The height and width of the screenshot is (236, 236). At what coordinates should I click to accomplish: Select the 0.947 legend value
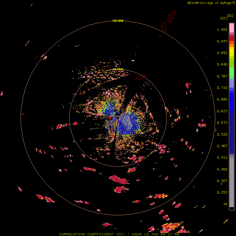[x=222, y=41]
